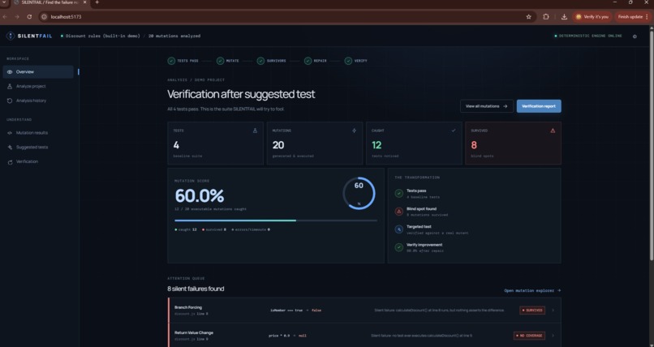The height and width of the screenshot is (347, 654).
Task: Click the Tests pass transformation check icon
Action: [x=398, y=193]
